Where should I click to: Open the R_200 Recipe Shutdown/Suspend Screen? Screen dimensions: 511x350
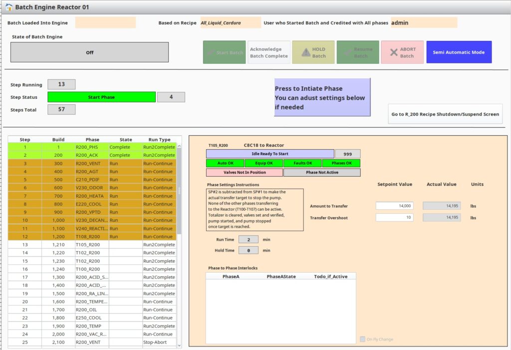click(x=446, y=114)
